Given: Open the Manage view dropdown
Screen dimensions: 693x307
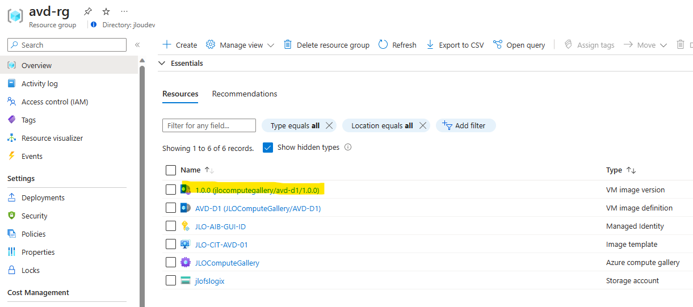Looking at the screenshot, I should 240,45.
